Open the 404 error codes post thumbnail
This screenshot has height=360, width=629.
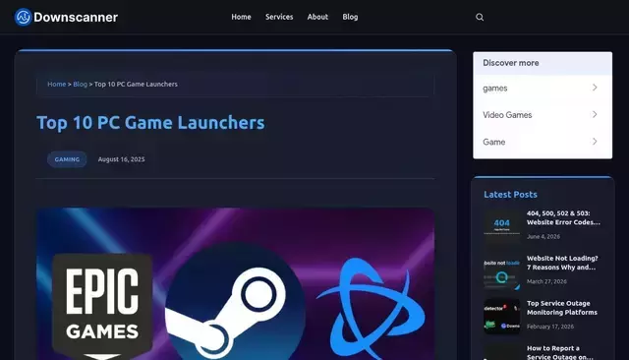pyautogui.click(x=502, y=226)
